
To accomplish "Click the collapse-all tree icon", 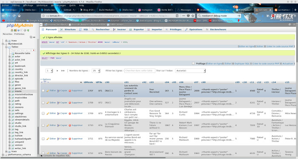I will [x=31, y=37].
